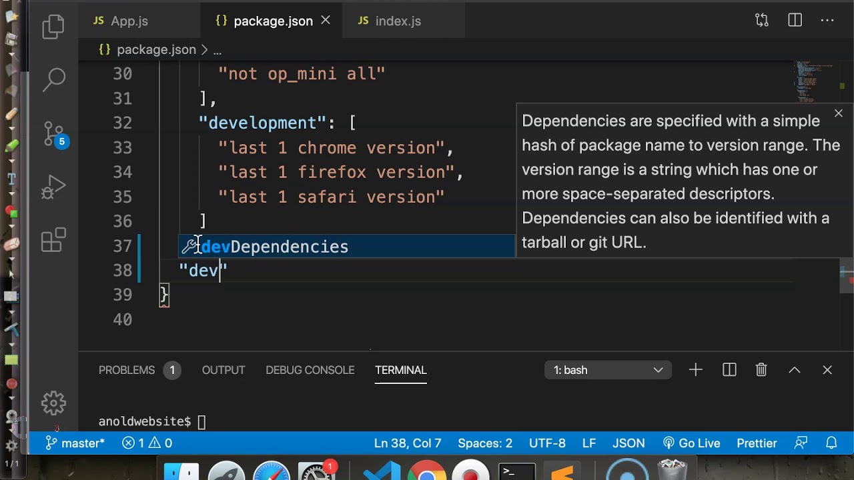Screen dimensions: 854x480
Task: Change language mode JSON
Action: [628, 443]
